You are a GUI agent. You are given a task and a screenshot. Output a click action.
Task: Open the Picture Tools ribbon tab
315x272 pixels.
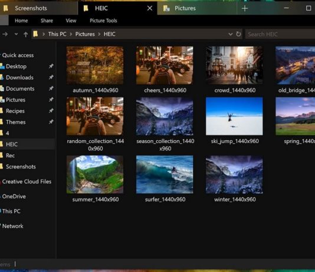(103, 21)
